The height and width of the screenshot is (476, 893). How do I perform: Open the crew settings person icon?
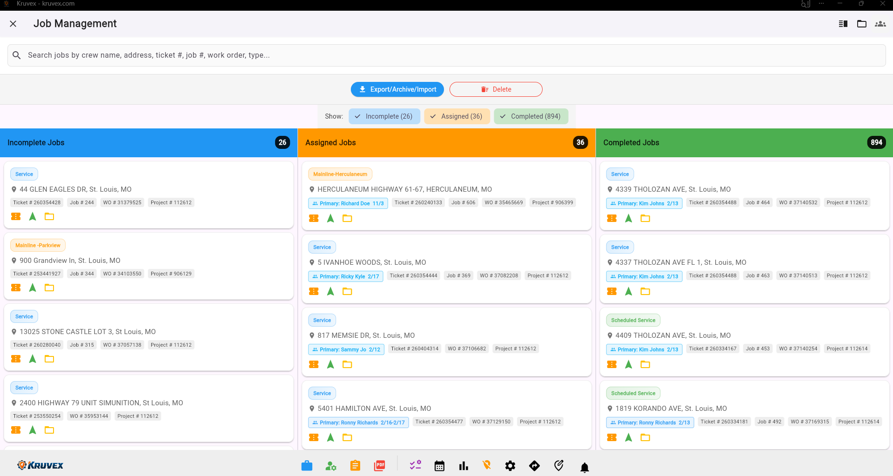tap(331, 465)
